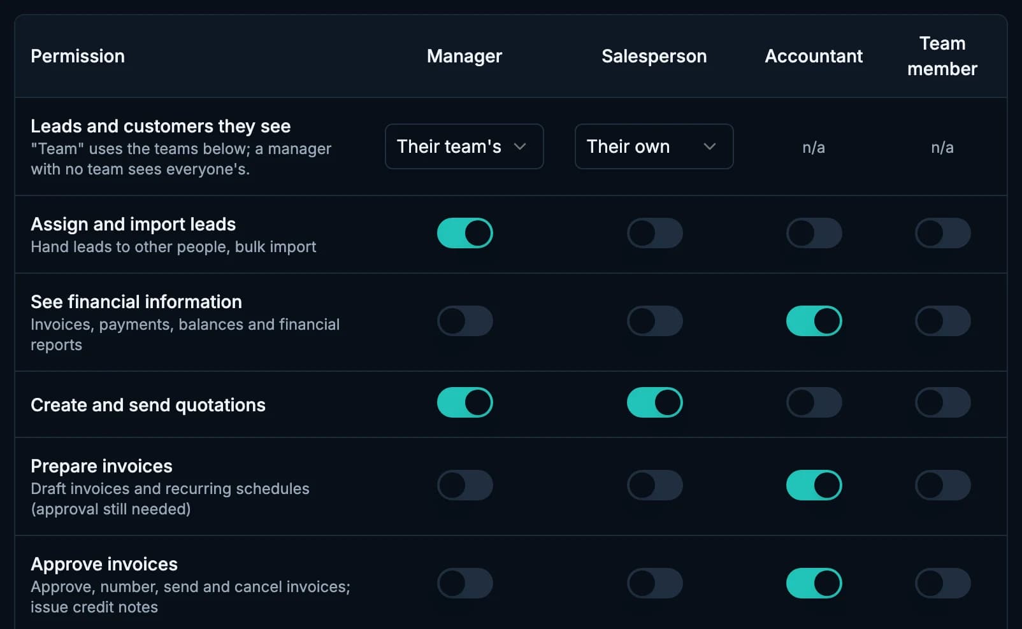Click the 'Assign and import leads' label
1022x629 pixels.
click(x=133, y=224)
